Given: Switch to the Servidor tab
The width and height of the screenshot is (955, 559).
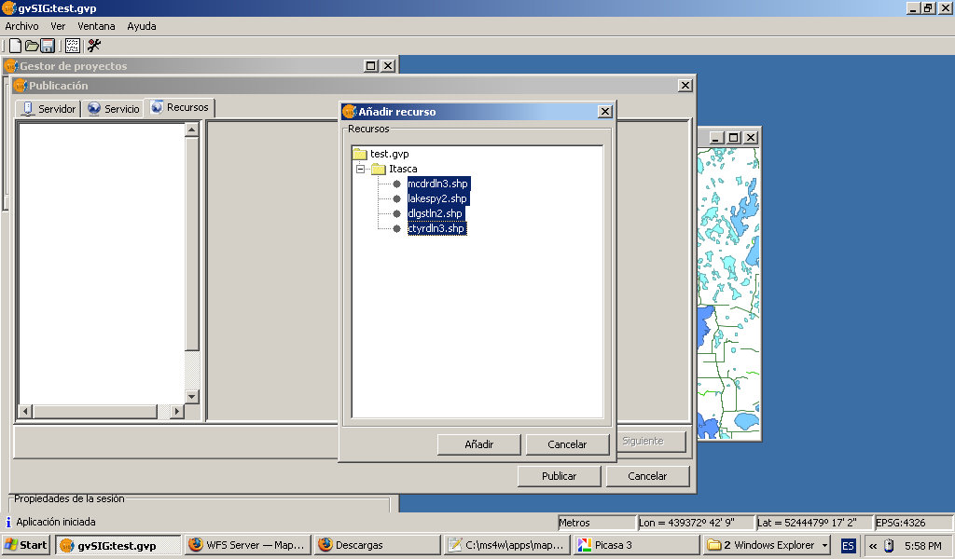Looking at the screenshot, I should pos(48,109).
